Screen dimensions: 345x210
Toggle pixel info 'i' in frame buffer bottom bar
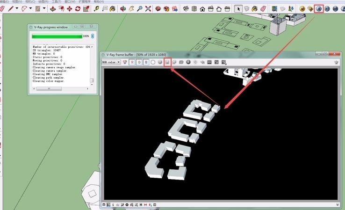113,205
